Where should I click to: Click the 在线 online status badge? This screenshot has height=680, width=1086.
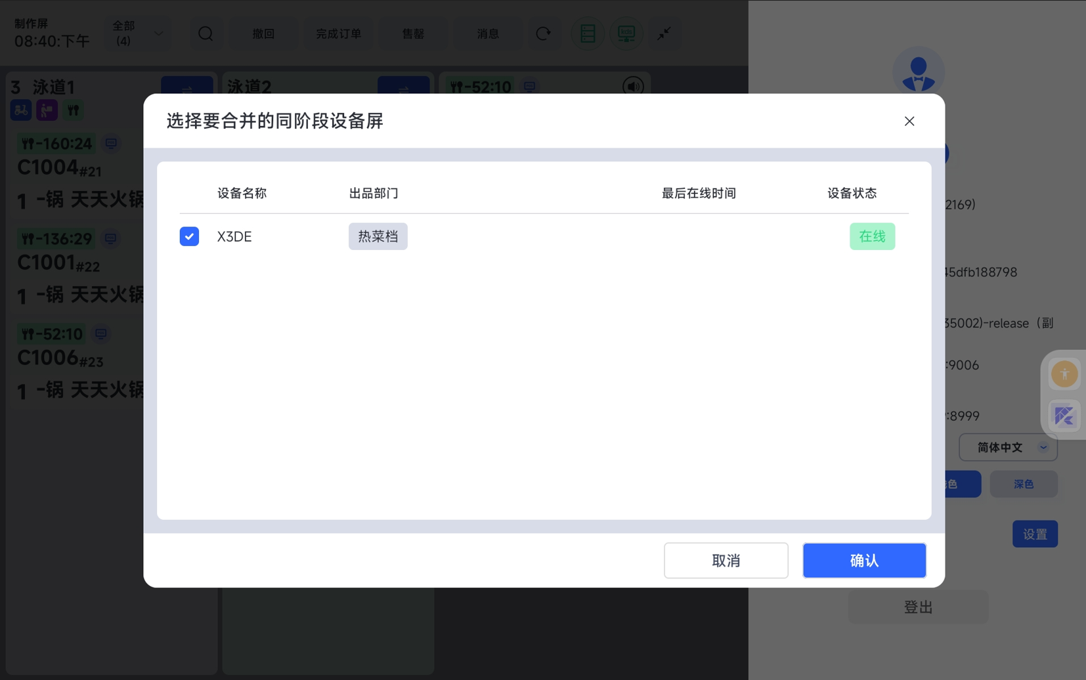[871, 236]
